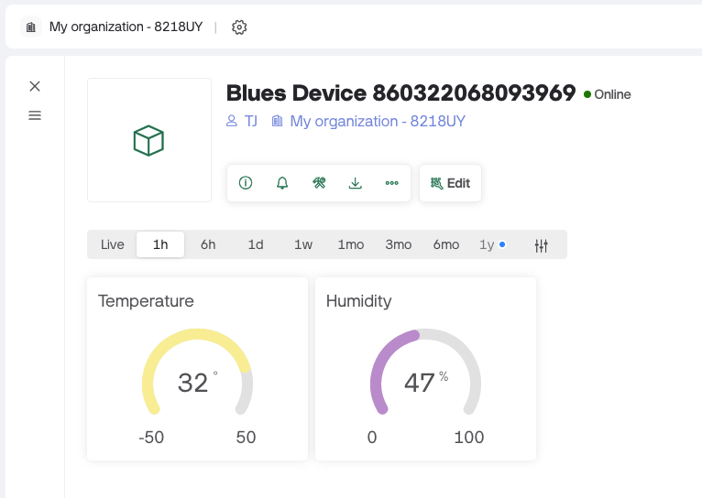
Task: Select the Live time range
Action: pos(113,244)
